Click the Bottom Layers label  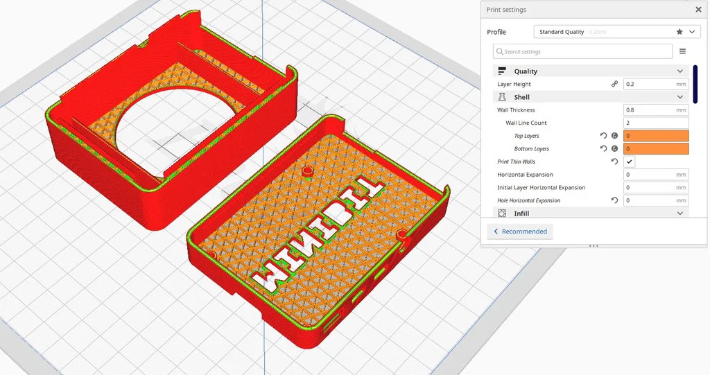point(532,148)
